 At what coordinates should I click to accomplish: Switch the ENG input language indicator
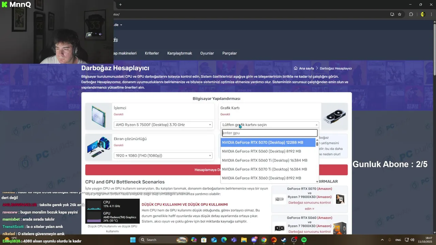click(398, 240)
